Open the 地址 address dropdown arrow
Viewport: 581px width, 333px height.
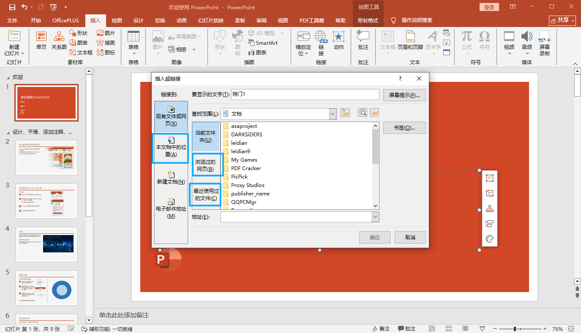tap(375, 217)
